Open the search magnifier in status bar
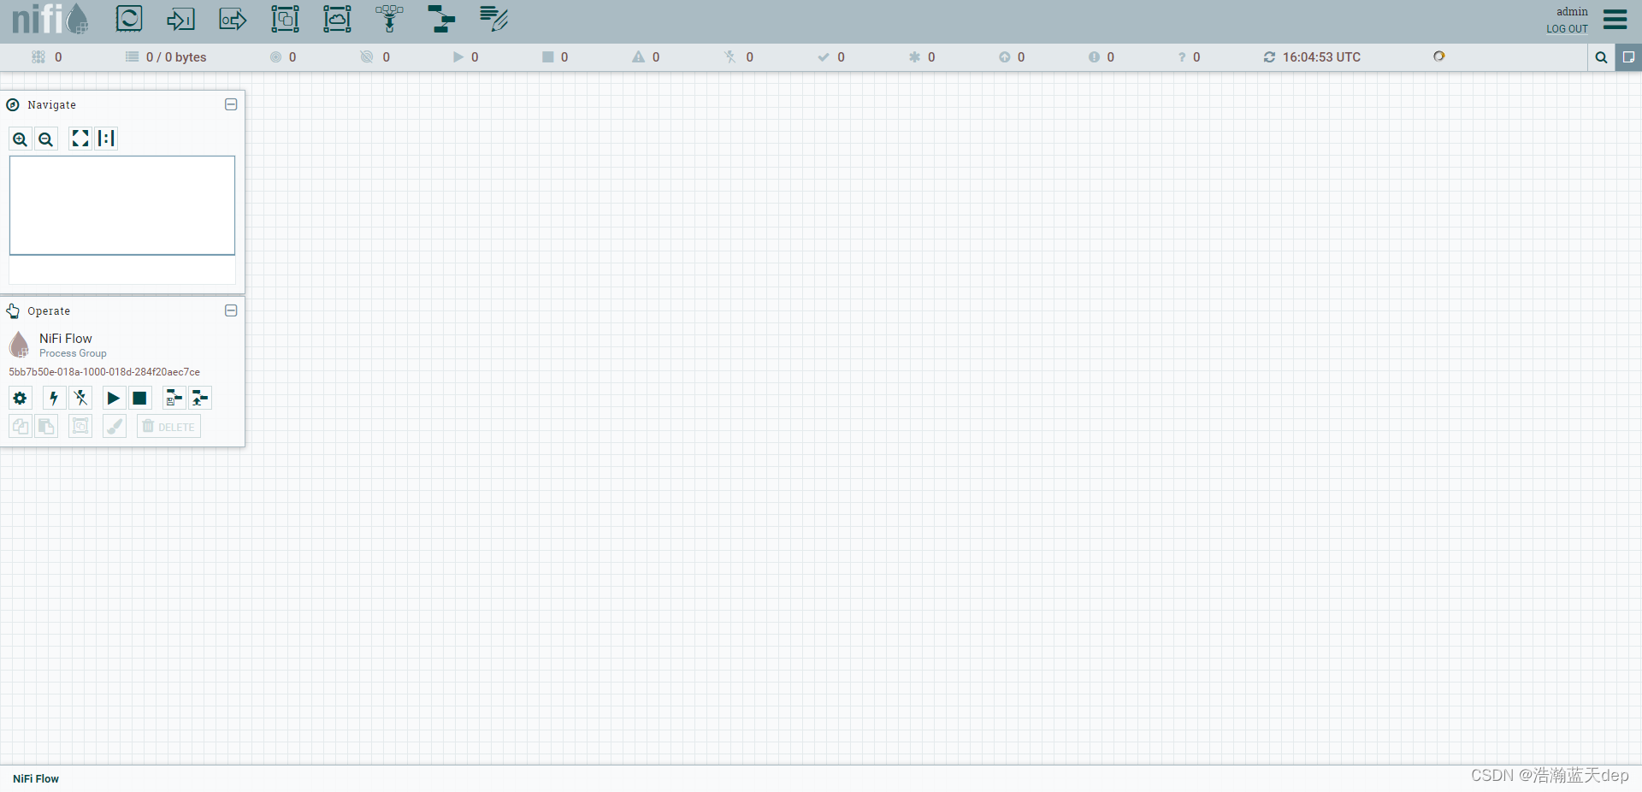This screenshot has width=1642, height=792. [1601, 57]
